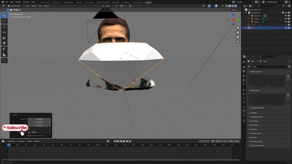The image size is (292, 164).
Task: Open the View Layer properties tab
Action: [244, 76]
